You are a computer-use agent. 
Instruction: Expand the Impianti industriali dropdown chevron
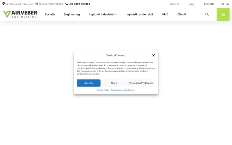[x=116, y=15]
